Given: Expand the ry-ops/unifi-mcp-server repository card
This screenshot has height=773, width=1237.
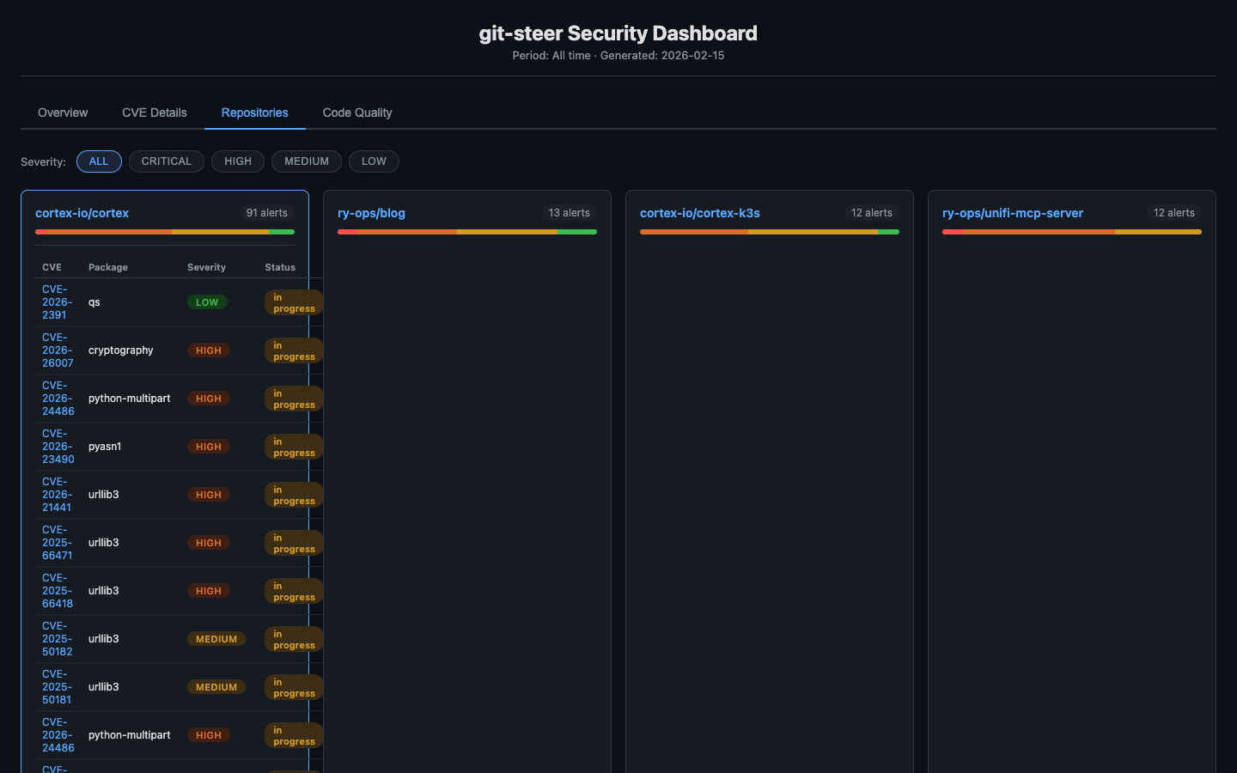Looking at the screenshot, I should [x=1013, y=213].
